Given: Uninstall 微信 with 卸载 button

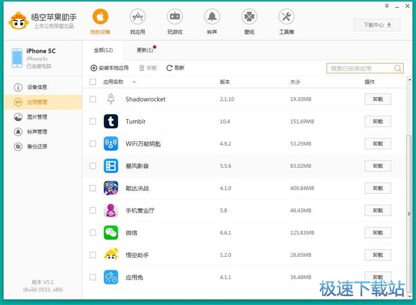Looking at the screenshot, I should click(x=378, y=232).
